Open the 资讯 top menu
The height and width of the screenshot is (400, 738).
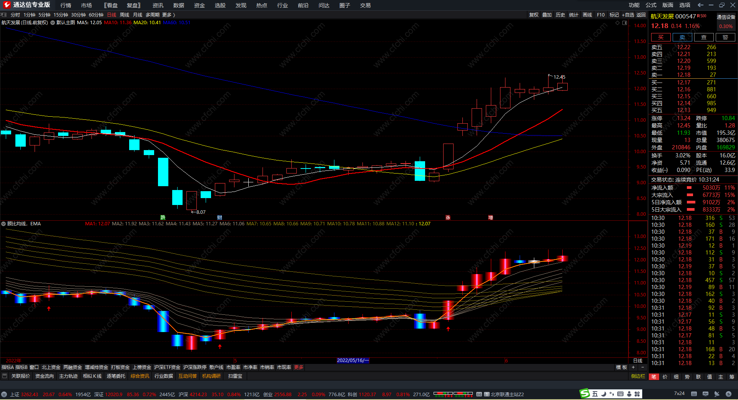click(158, 5)
